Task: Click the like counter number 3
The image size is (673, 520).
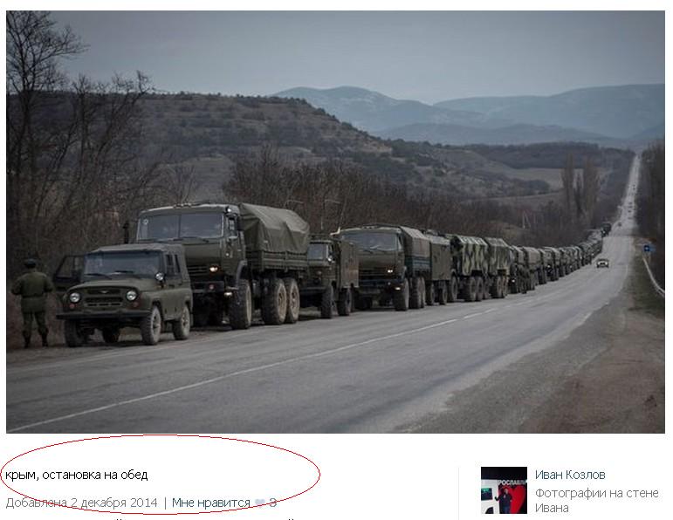Action: [x=272, y=503]
